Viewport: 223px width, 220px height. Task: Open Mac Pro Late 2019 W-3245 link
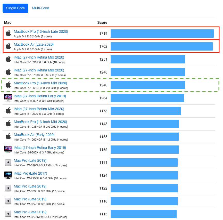[30, 199]
